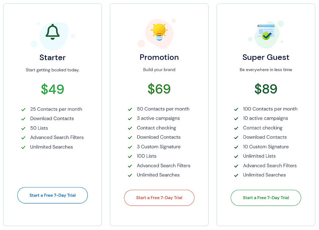Click the bell icon on the Starter plan
The width and height of the screenshot is (319, 230).
(x=52, y=32)
